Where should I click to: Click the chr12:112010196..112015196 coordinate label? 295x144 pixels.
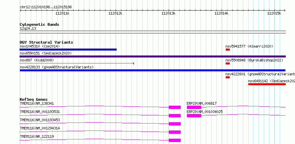(46, 7)
